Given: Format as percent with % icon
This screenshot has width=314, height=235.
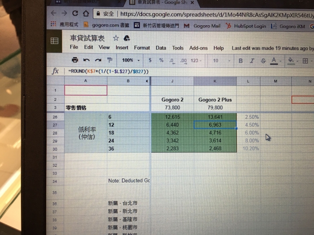Looking at the screenshot, I should (x=161, y=60).
